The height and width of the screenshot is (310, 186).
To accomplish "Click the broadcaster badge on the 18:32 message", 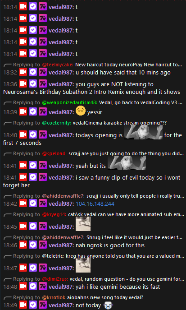I will click(23, 72).
